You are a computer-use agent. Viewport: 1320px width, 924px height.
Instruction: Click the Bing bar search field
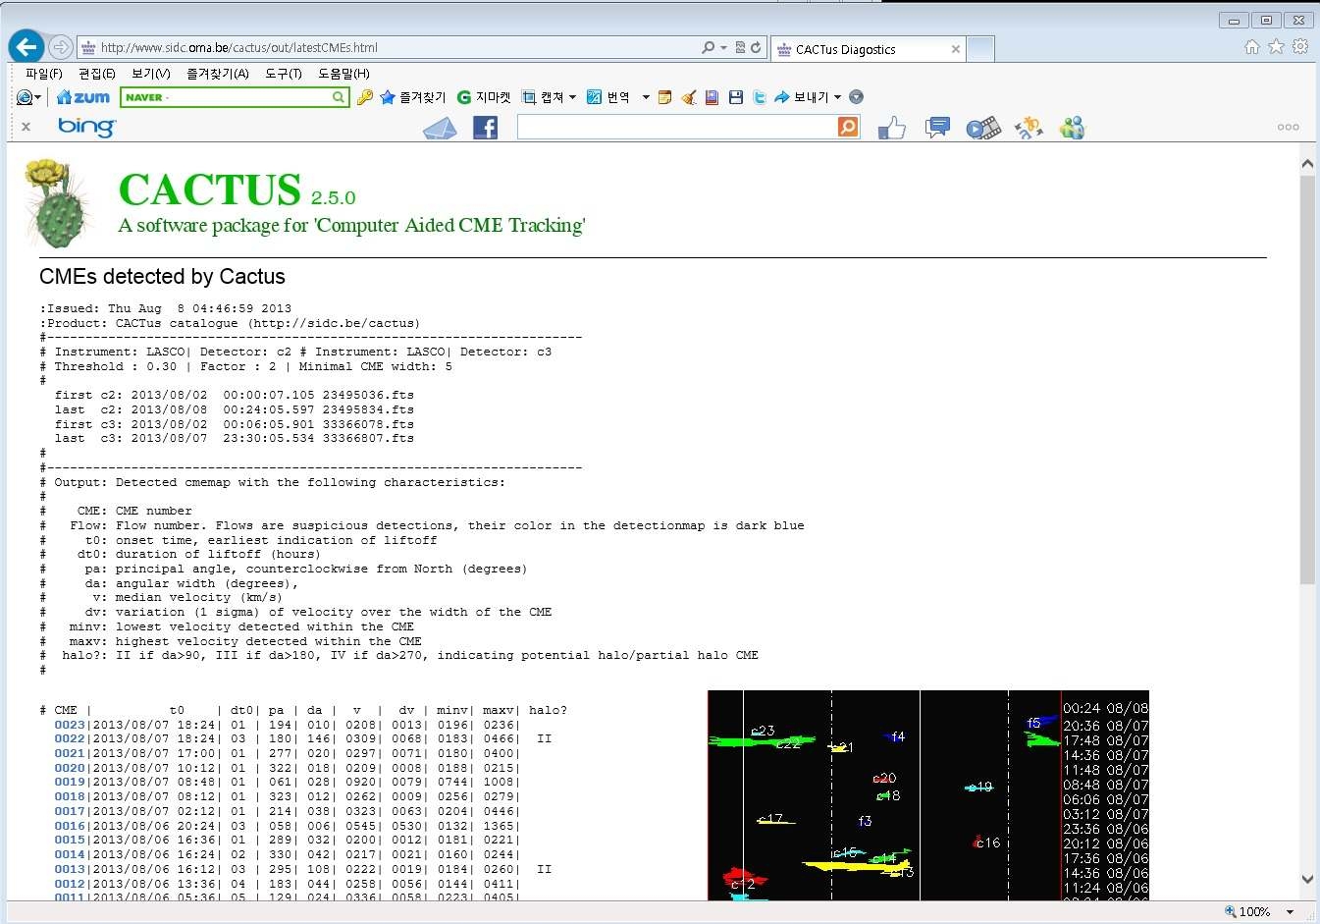[x=677, y=127]
